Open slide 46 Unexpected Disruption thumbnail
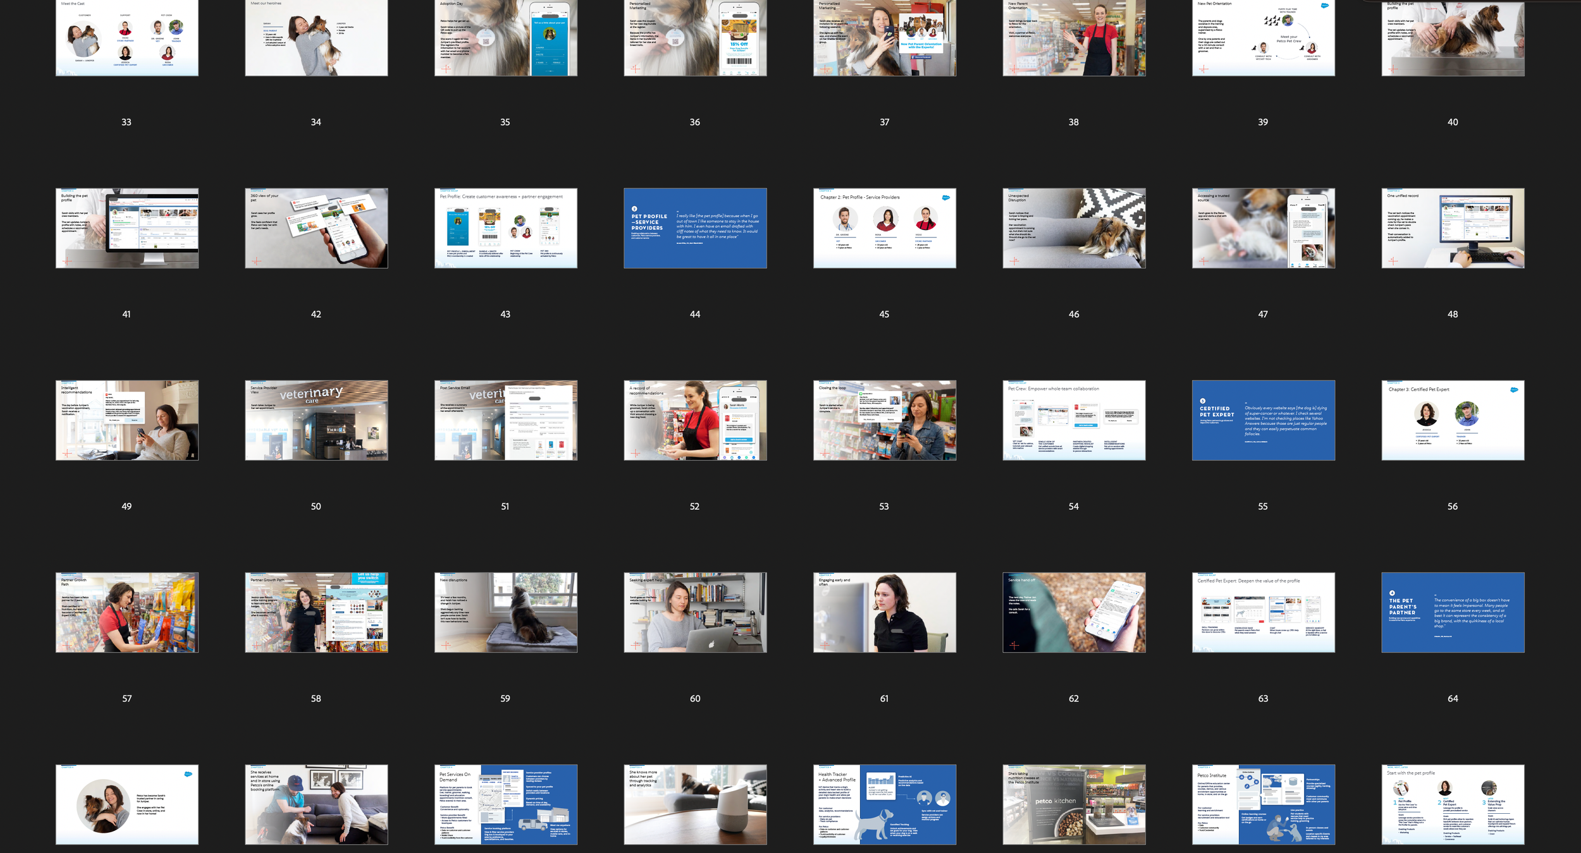This screenshot has width=1581, height=853. [1074, 228]
